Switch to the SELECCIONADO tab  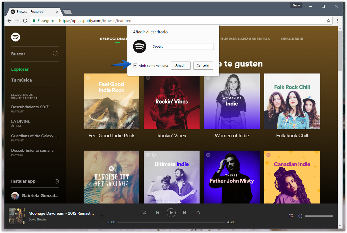114,39
